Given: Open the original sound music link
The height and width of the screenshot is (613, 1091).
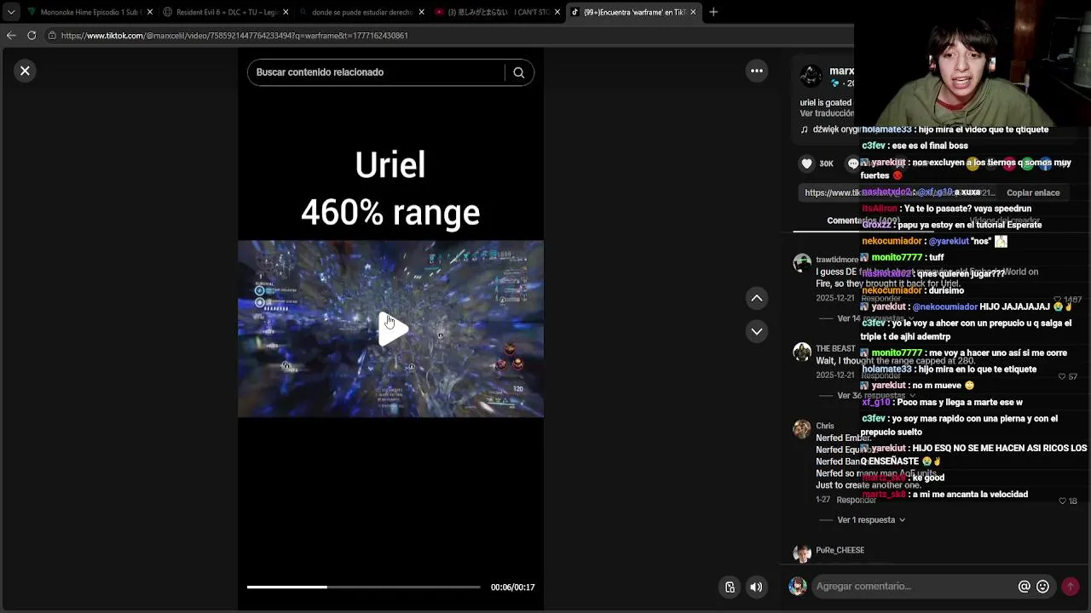Looking at the screenshot, I should (x=831, y=129).
